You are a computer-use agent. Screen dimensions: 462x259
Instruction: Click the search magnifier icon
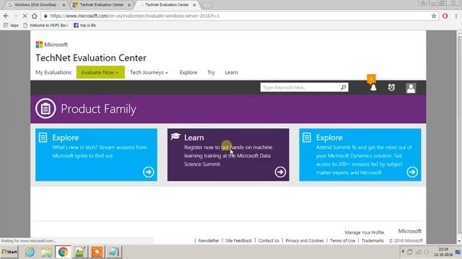(x=344, y=87)
